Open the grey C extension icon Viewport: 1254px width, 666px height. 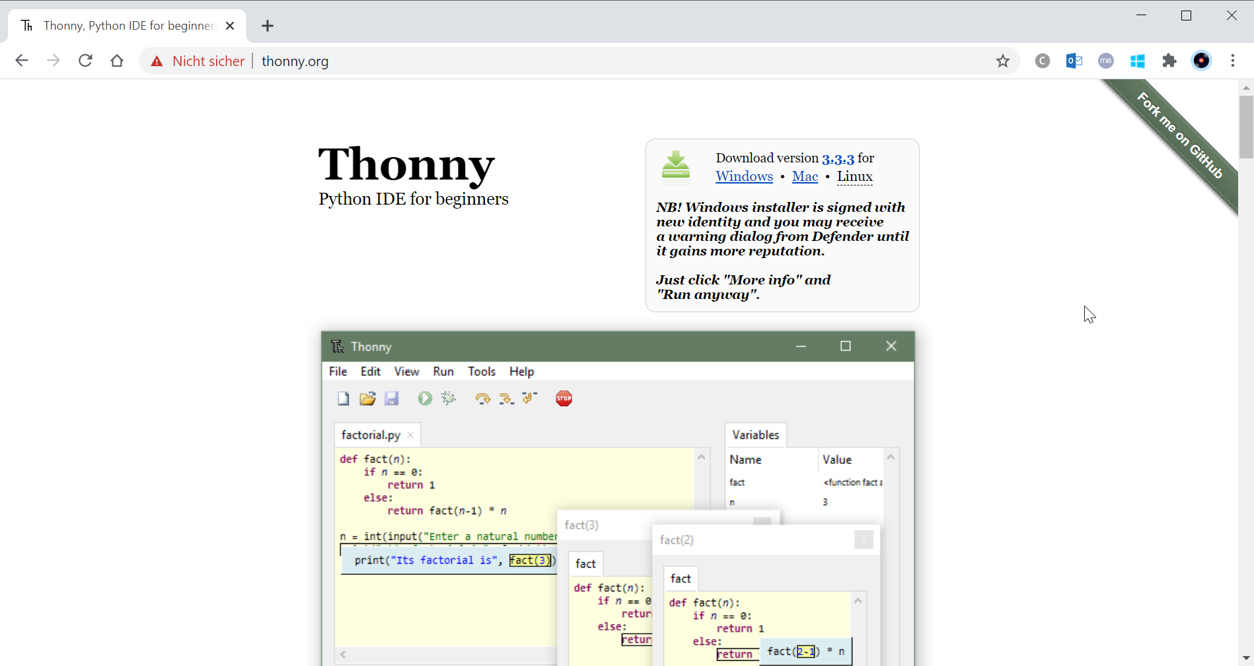point(1043,61)
